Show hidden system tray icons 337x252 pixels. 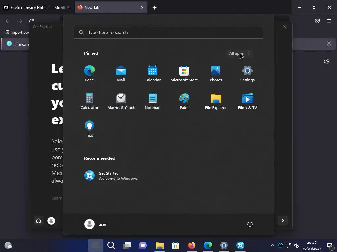point(272,245)
